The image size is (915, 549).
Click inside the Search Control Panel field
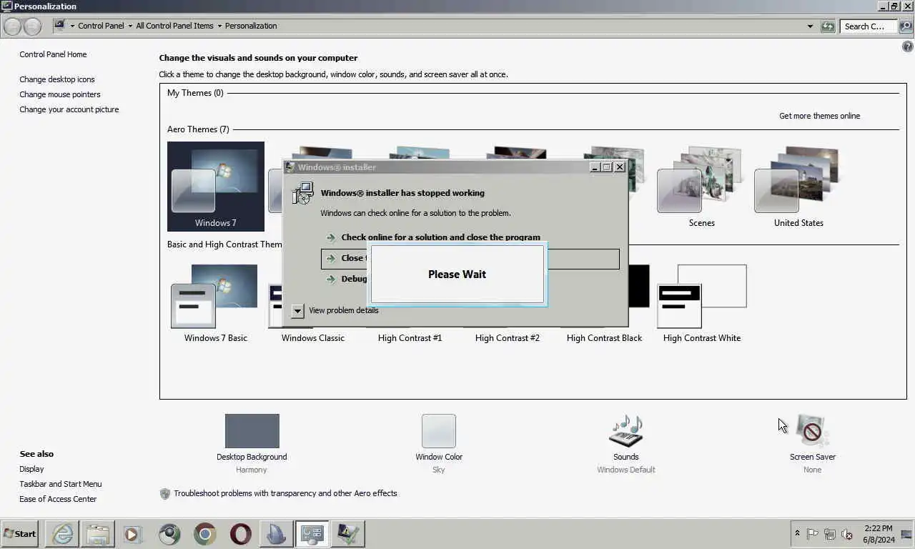point(869,26)
